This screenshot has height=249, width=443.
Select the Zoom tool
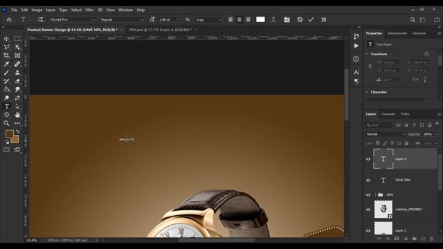pyautogui.click(x=6, y=123)
